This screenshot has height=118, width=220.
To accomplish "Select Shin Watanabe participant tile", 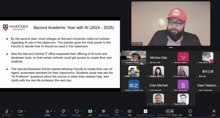I will [183, 85].
